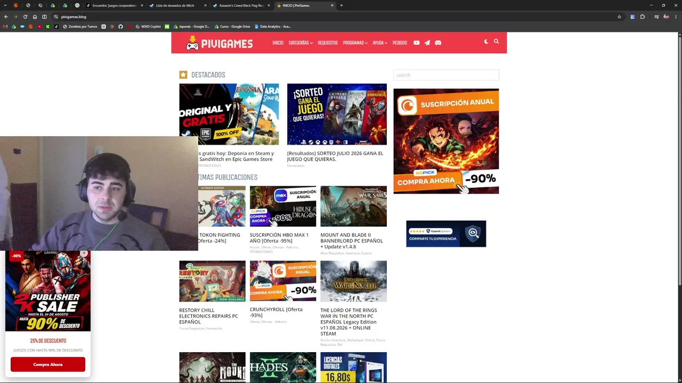682x383 pixels.
Task: Open the browser extensions puzzle icon
Action: (642, 16)
